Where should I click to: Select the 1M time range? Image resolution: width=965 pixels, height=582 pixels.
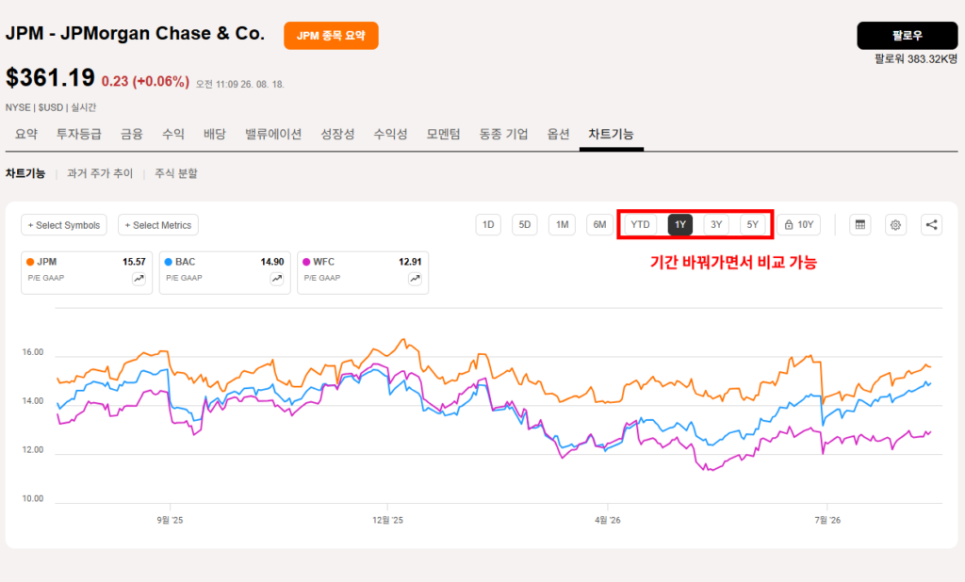[x=562, y=224]
